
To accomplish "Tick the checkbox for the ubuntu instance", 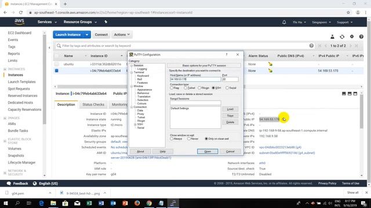I will 57,64.
